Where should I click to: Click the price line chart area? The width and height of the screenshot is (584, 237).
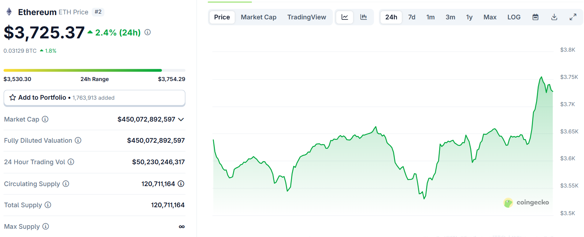tap(383, 133)
